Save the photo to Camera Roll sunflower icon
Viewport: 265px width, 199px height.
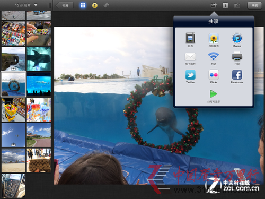(x=214, y=38)
